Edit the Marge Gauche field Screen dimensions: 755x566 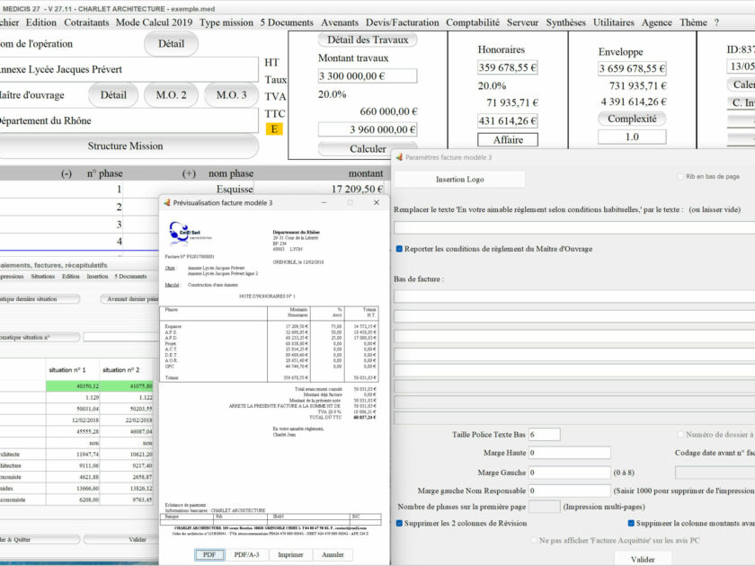click(x=570, y=473)
